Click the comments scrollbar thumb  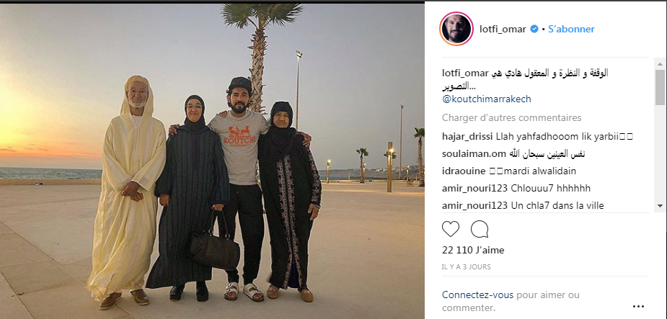661,87
